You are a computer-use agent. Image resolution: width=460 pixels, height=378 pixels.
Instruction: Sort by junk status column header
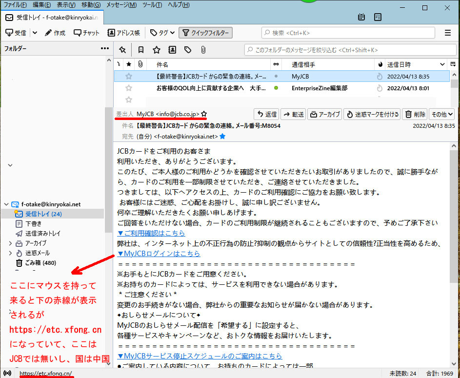380,64
